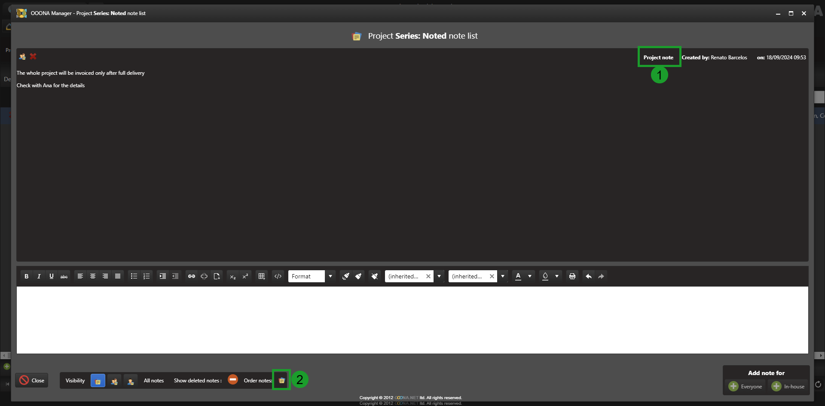Toggle Show deleted notes switch
Screen dimensions: 825x406
pyautogui.click(x=233, y=380)
